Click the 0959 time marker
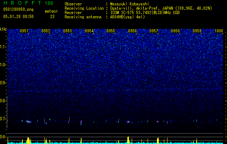 [197, 31]
